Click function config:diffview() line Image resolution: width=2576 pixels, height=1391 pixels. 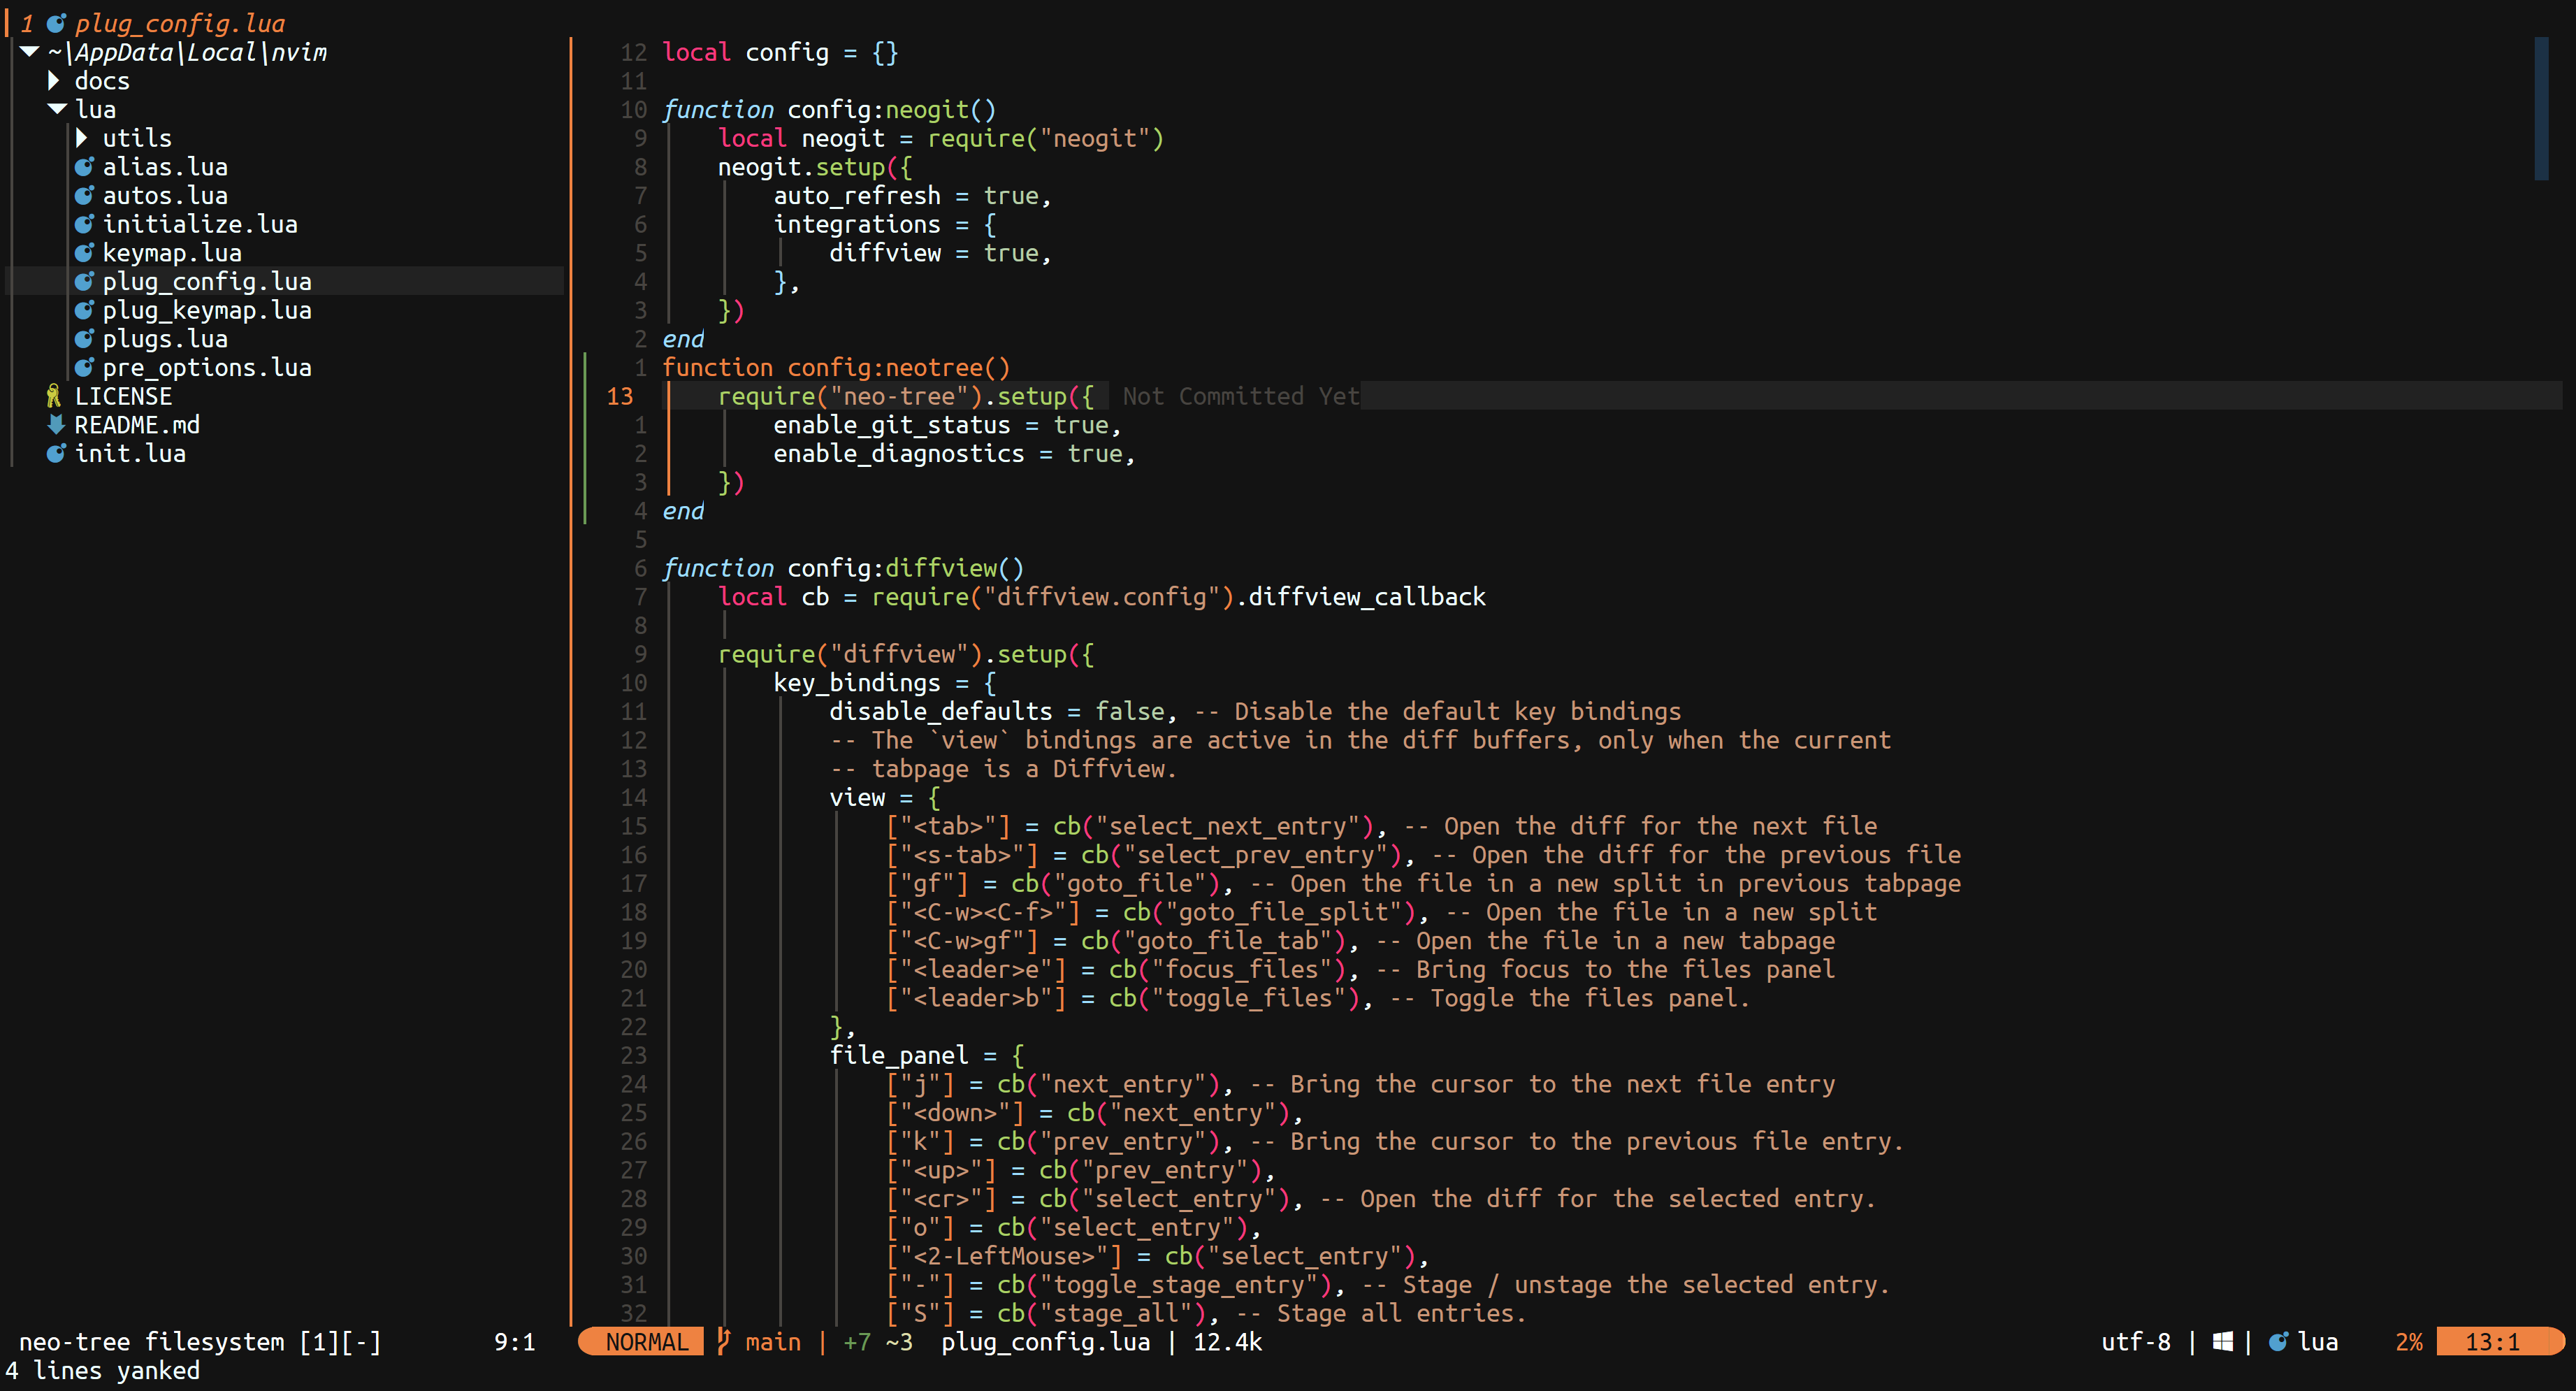pos(843,568)
